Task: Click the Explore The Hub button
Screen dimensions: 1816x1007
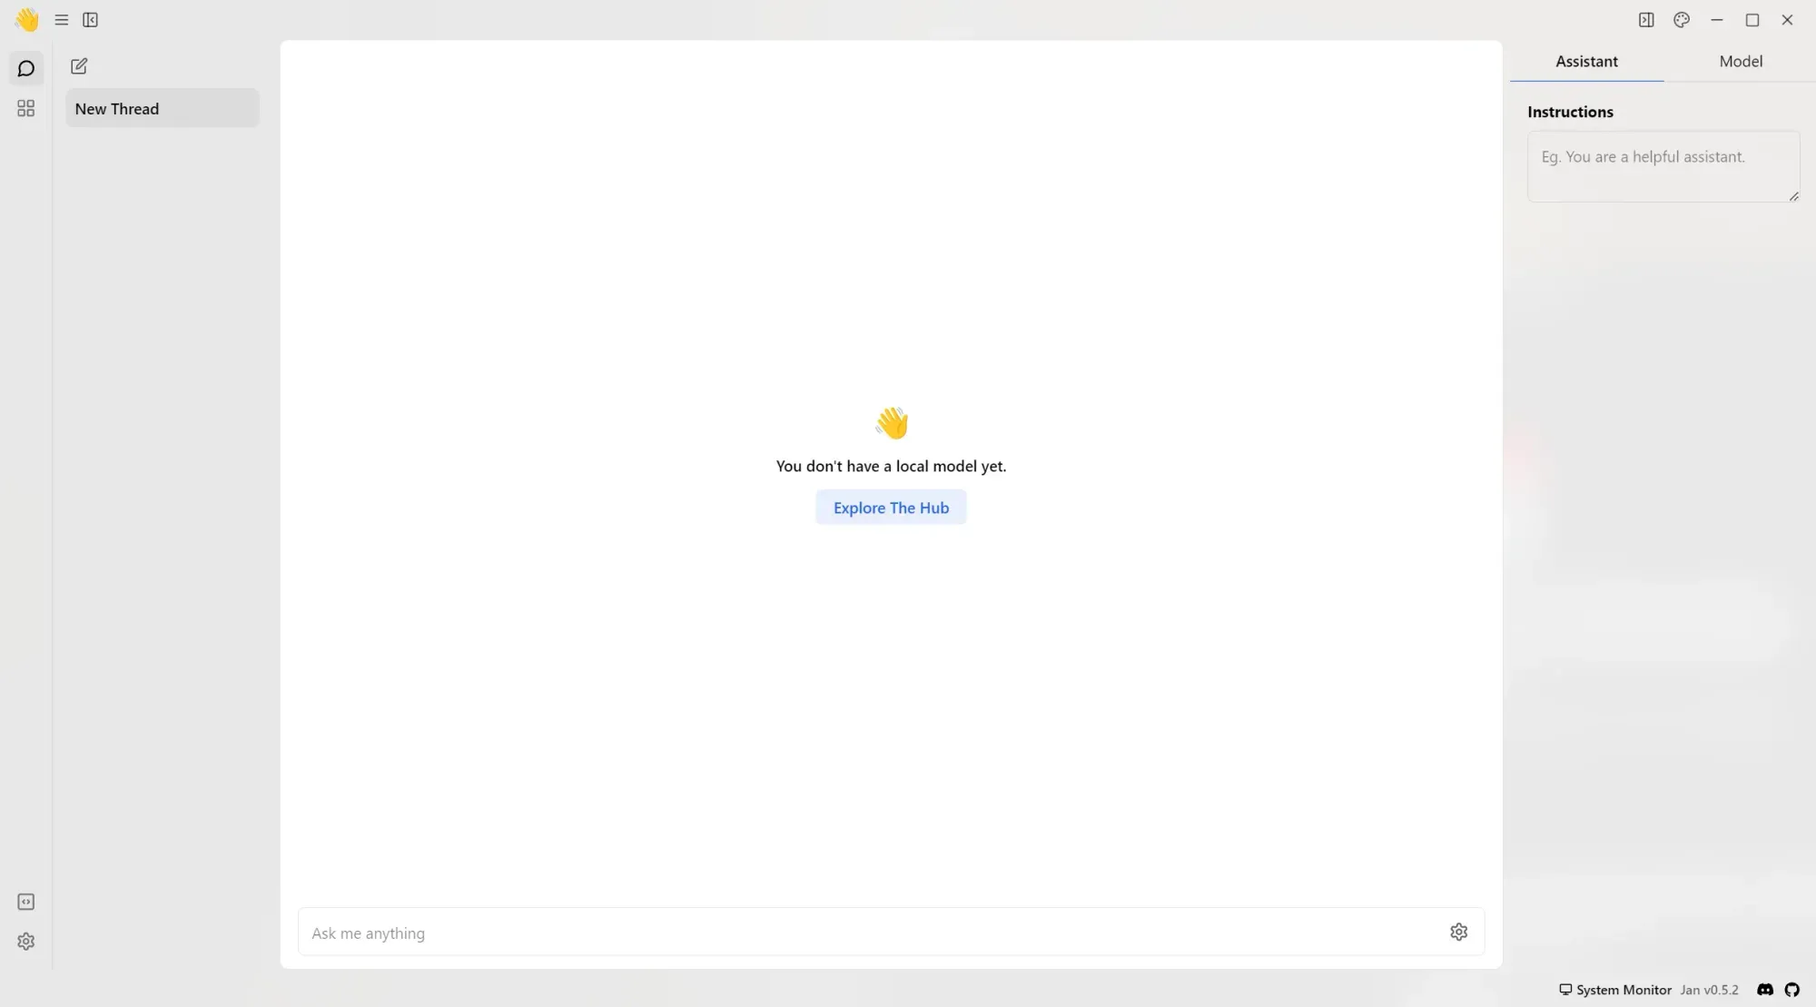Action: [x=892, y=506]
